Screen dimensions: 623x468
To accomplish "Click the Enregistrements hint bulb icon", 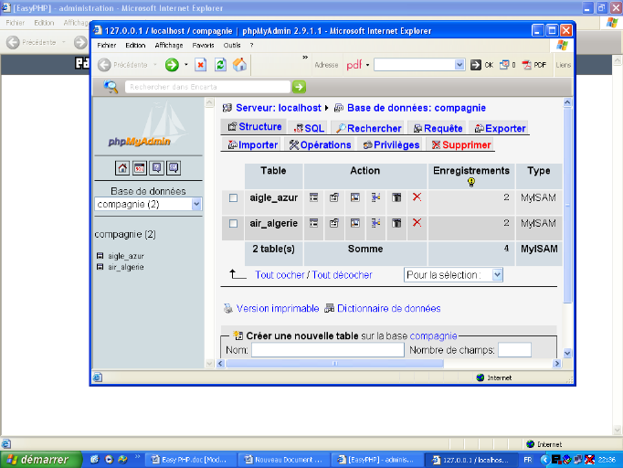I will (x=471, y=182).
